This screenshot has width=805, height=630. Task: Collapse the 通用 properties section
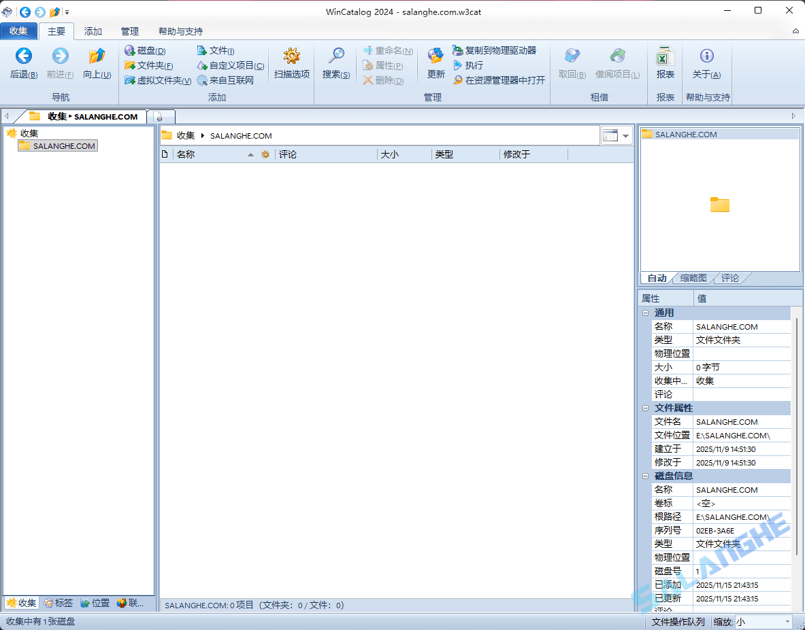tap(645, 313)
